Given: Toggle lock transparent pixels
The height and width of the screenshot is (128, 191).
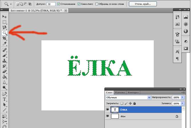Looking at the screenshot, I should coord(122,103).
